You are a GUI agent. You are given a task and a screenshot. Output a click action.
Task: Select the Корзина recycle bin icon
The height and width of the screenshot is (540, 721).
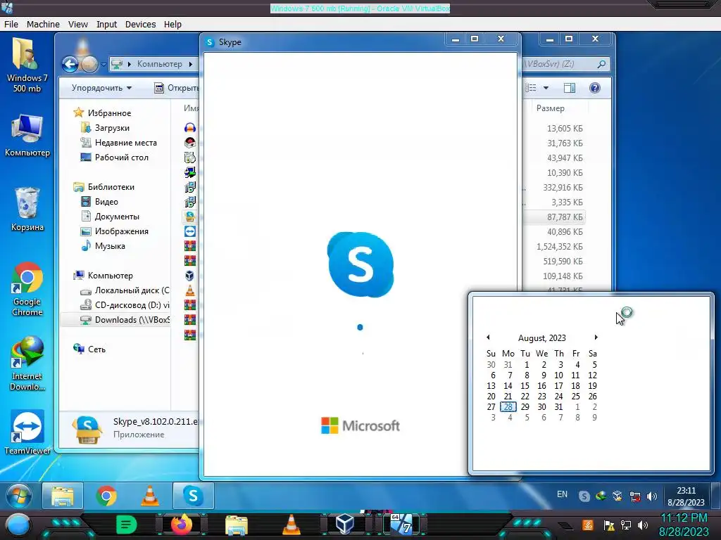(27, 209)
